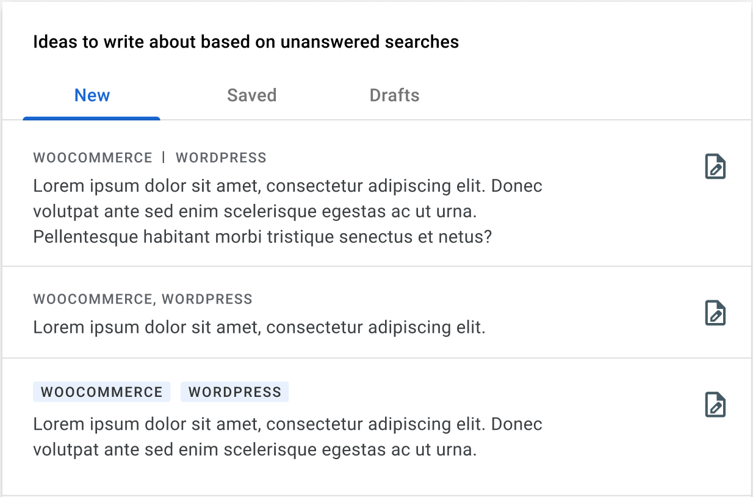Click WORDPRESS in the comma-separated tag label
Viewport: 753px width, 497px height.
[x=207, y=299]
